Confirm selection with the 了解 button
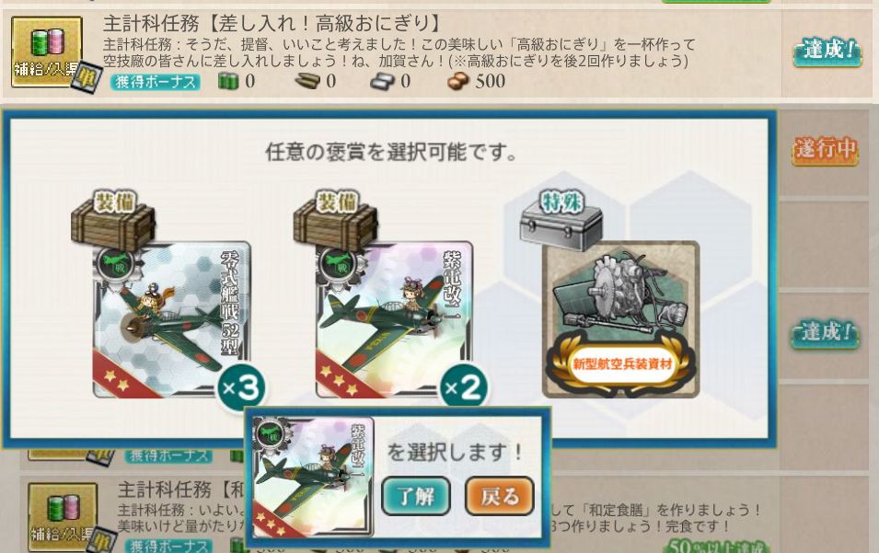The height and width of the screenshot is (553, 879). click(x=415, y=496)
